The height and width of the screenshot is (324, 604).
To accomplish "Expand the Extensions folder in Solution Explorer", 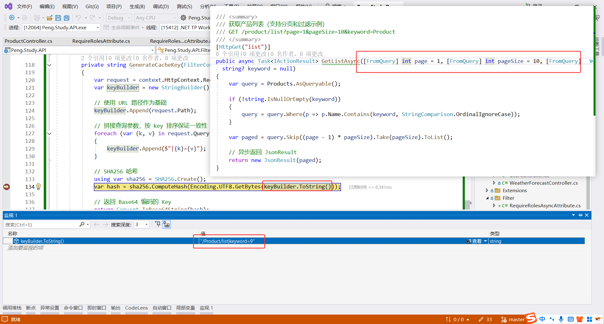I will [487, 190].
